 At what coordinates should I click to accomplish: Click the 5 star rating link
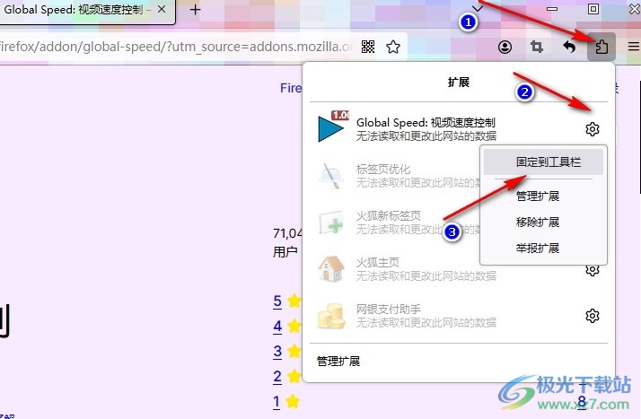pyautogui.click(x=277, y=301)
